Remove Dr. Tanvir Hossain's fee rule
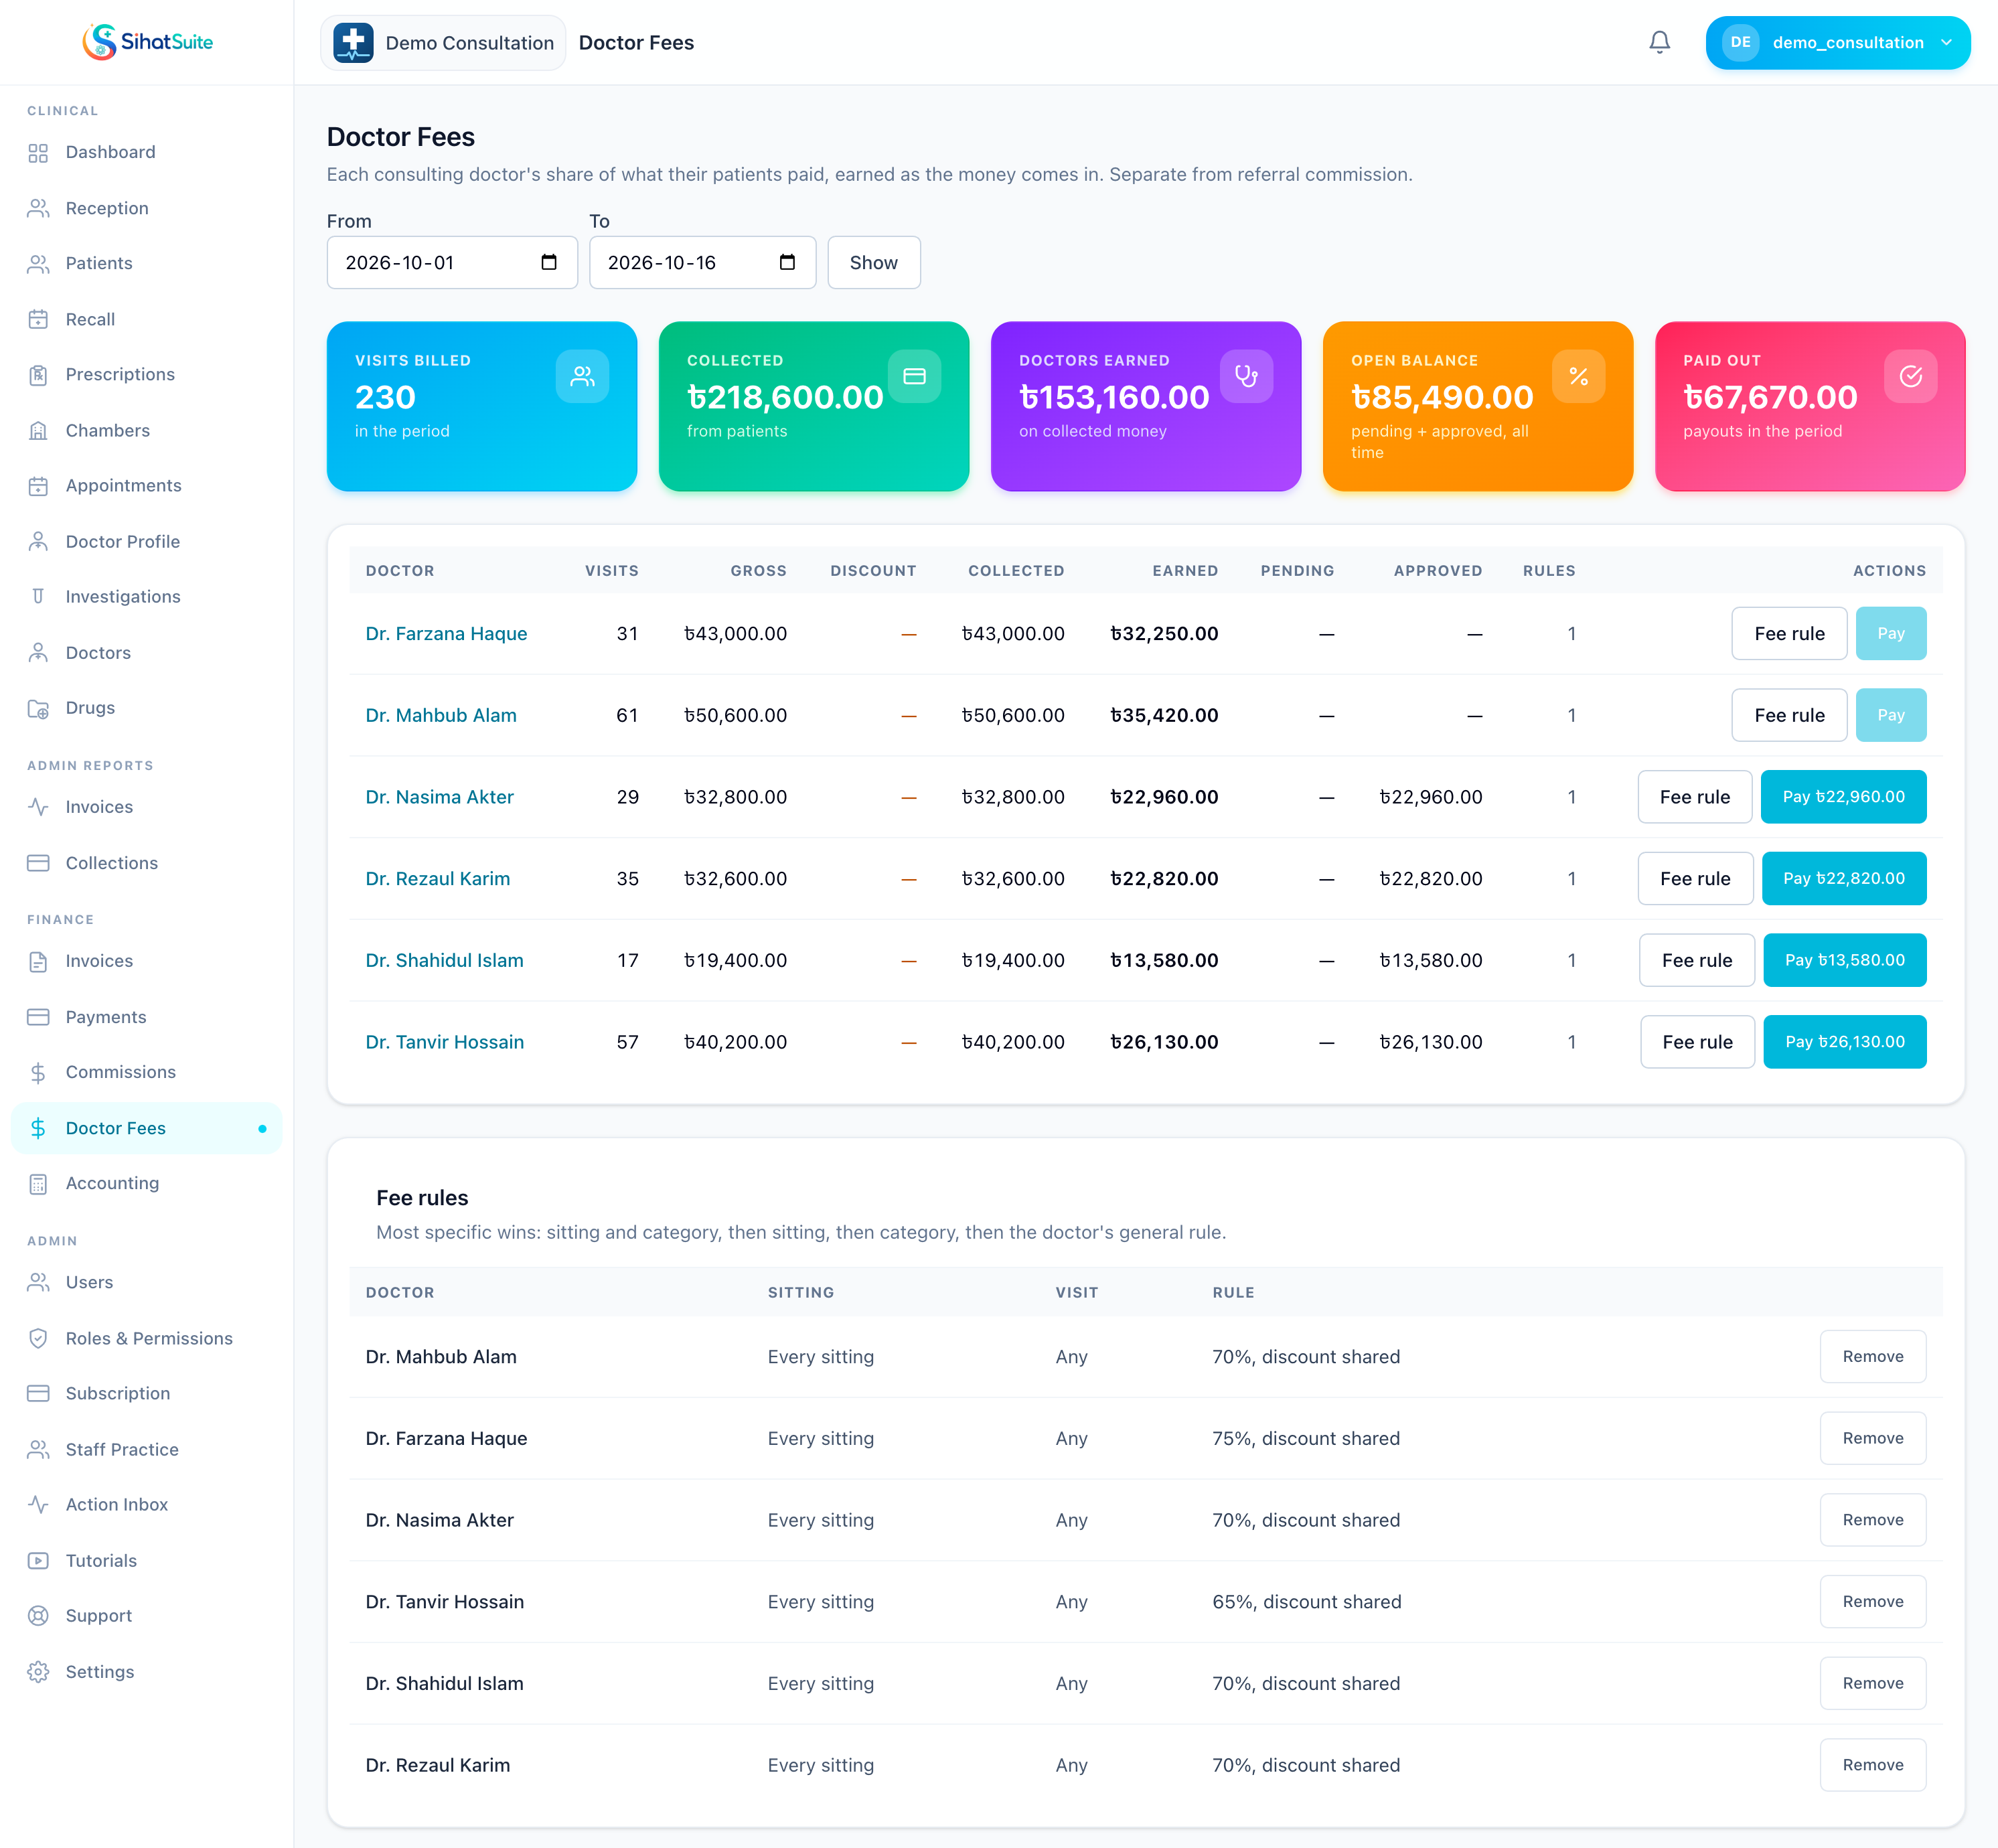The width and height of the screenshot is (1998, 1848). 1872,1601
